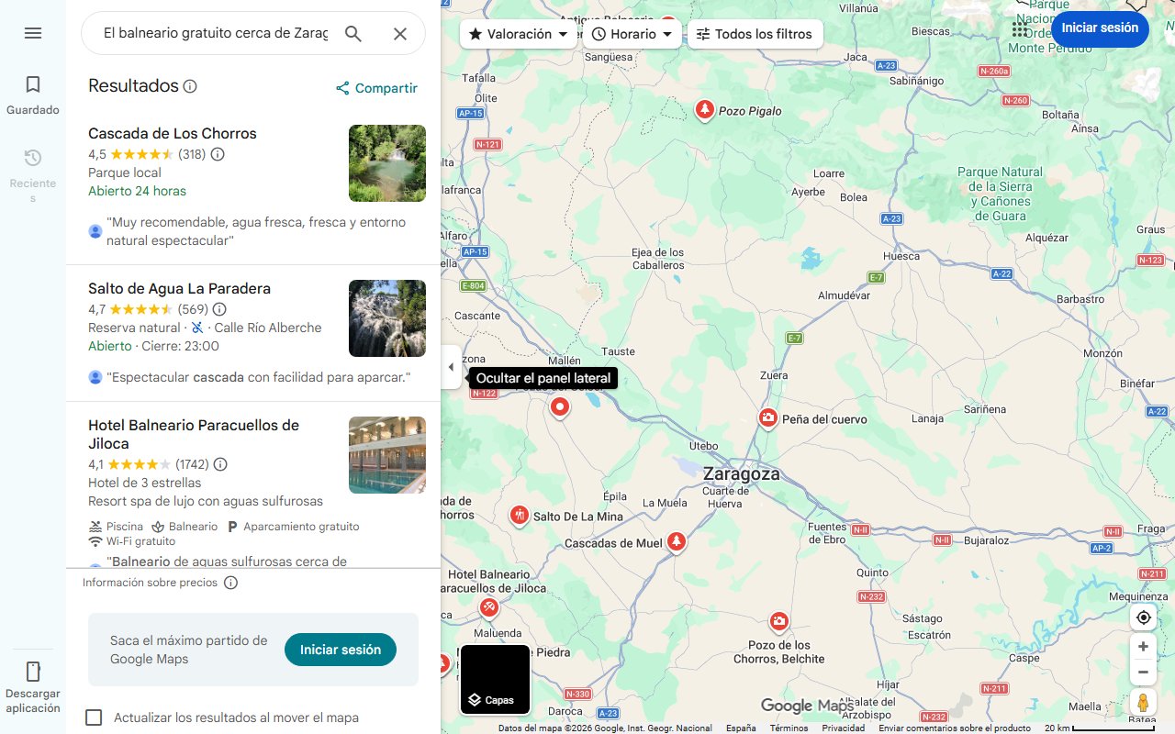This screenshot has height=734, width=1175.
Task: Open the navigation hamburger menu
Action: tap(33, 33)
